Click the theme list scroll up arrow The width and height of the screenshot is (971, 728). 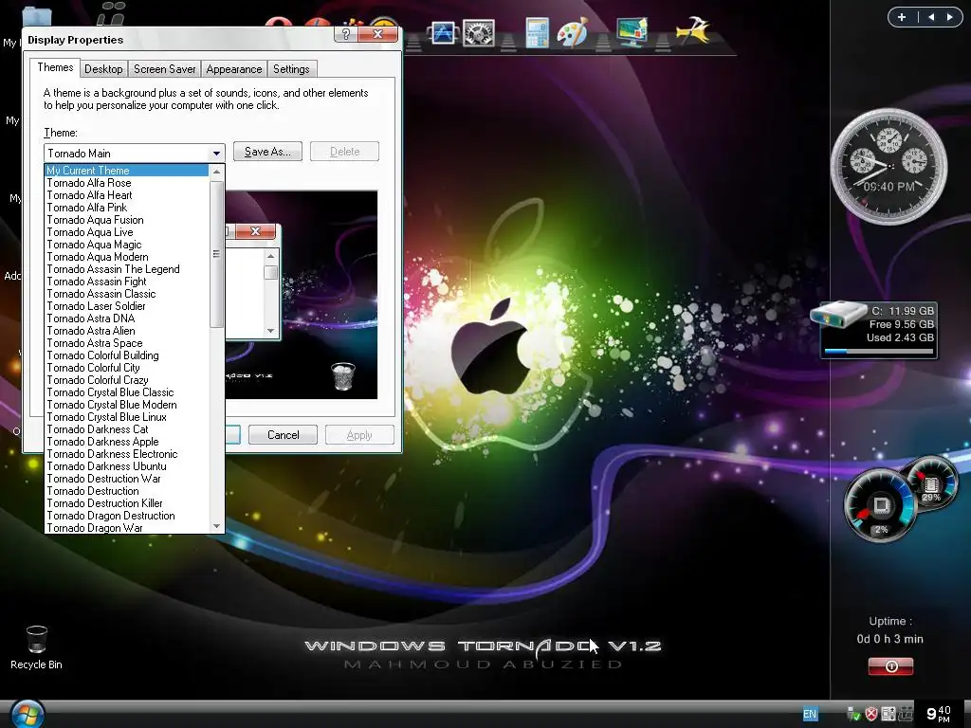[216, 172]
